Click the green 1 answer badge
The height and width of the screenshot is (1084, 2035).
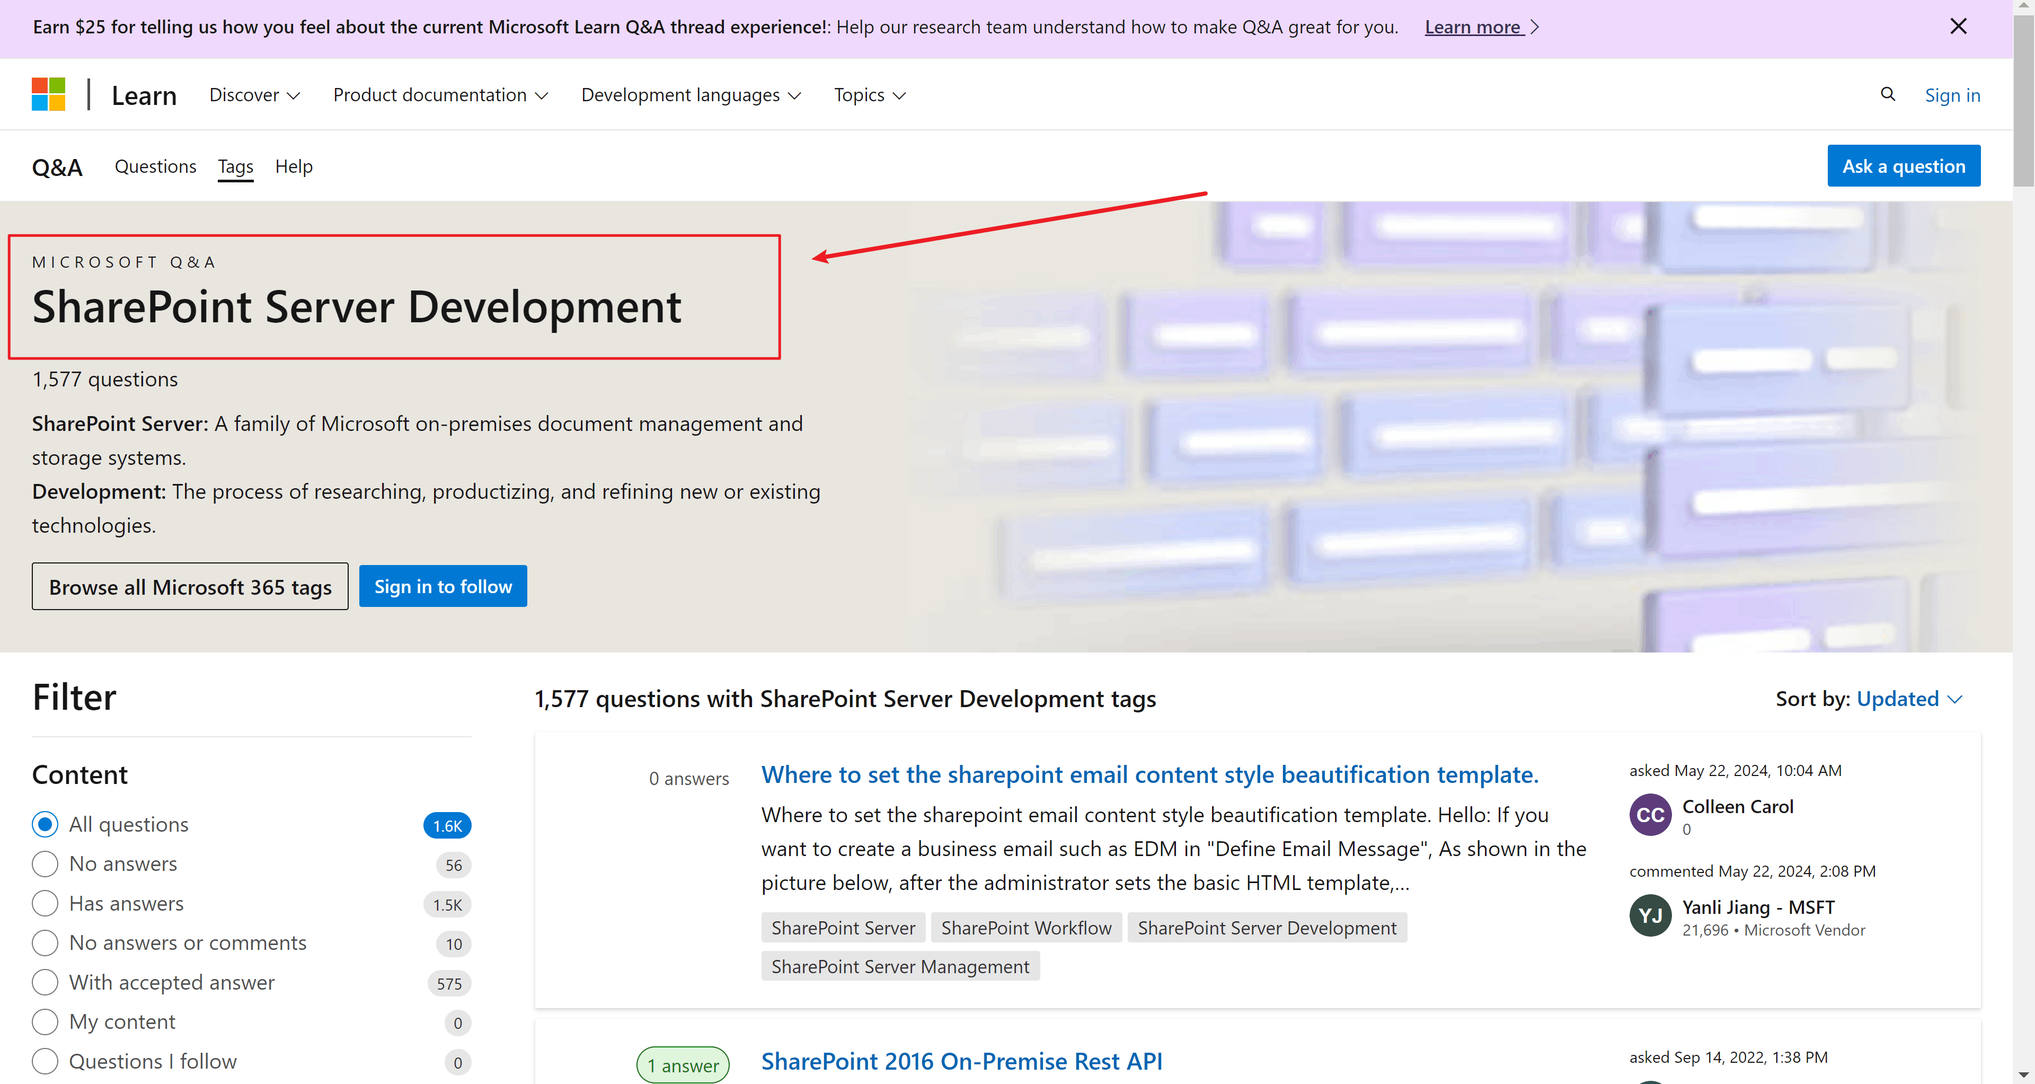click(x=683, y=1065)
